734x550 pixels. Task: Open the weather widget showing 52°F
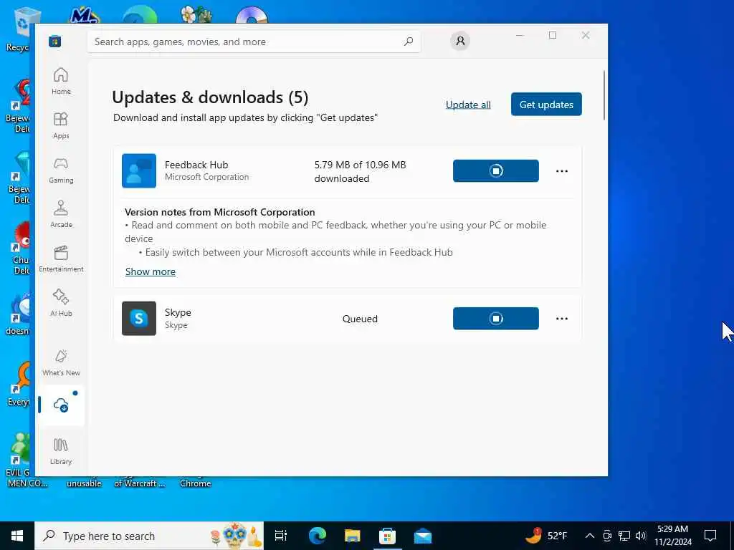point(546,536)
